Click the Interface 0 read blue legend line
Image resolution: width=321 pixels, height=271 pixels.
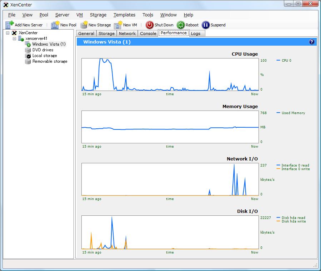(278, 165)
